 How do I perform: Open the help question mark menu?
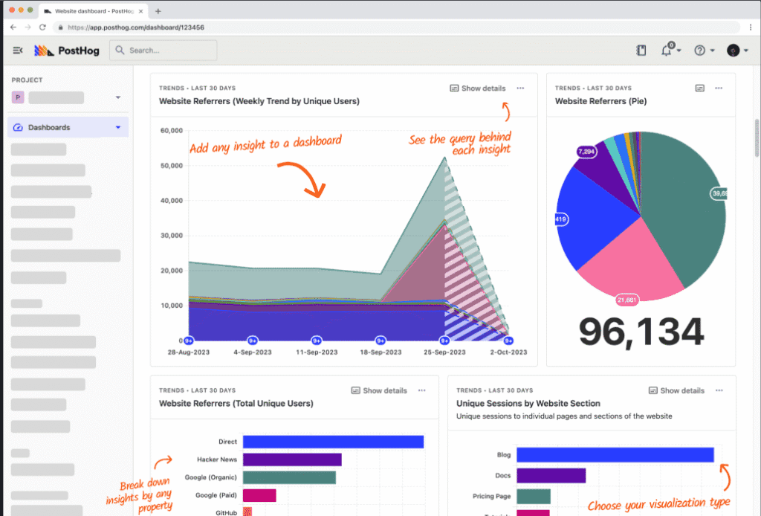pyautogui.click(x=699, y=51)
